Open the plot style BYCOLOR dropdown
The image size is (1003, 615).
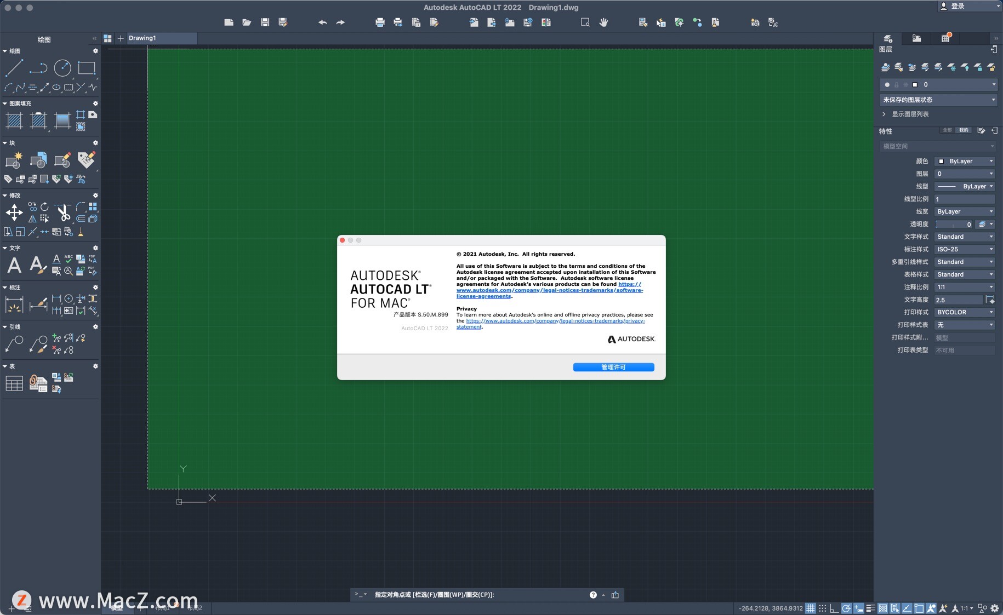(x=965, y=312)
